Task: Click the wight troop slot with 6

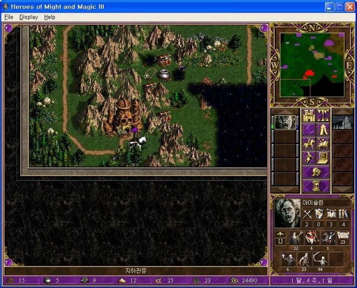Action: point(288,259)
